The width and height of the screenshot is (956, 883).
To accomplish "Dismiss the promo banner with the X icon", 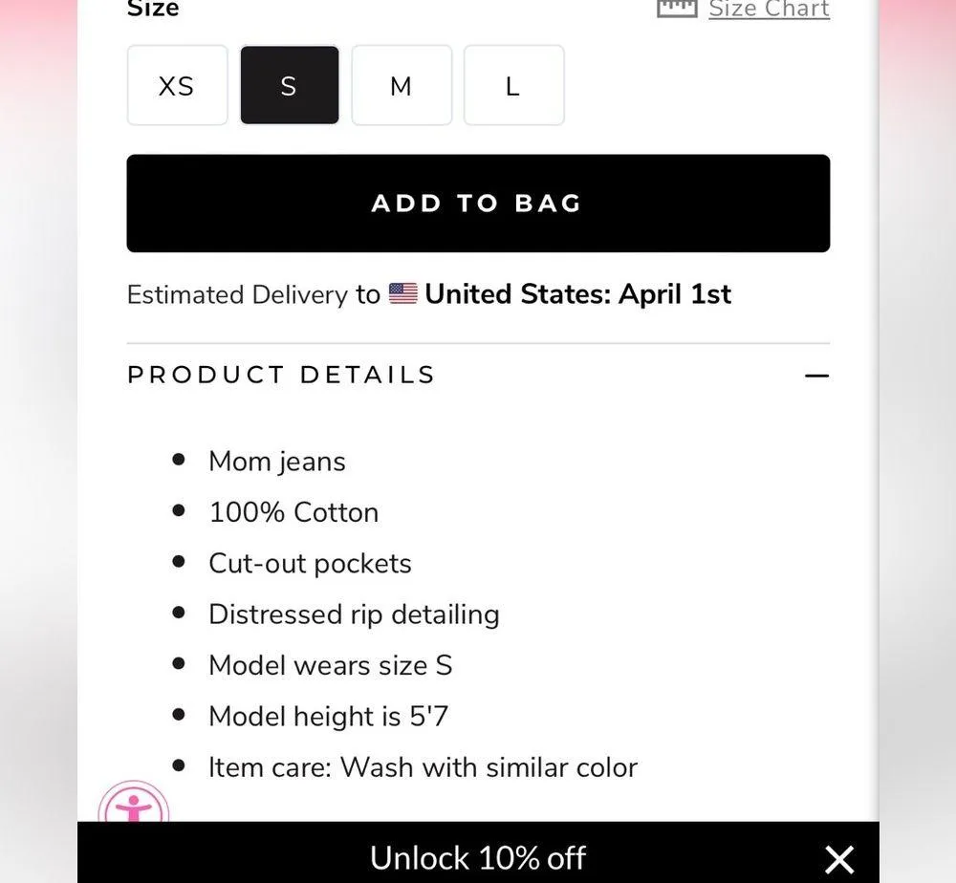I will [x=838, y=858].
